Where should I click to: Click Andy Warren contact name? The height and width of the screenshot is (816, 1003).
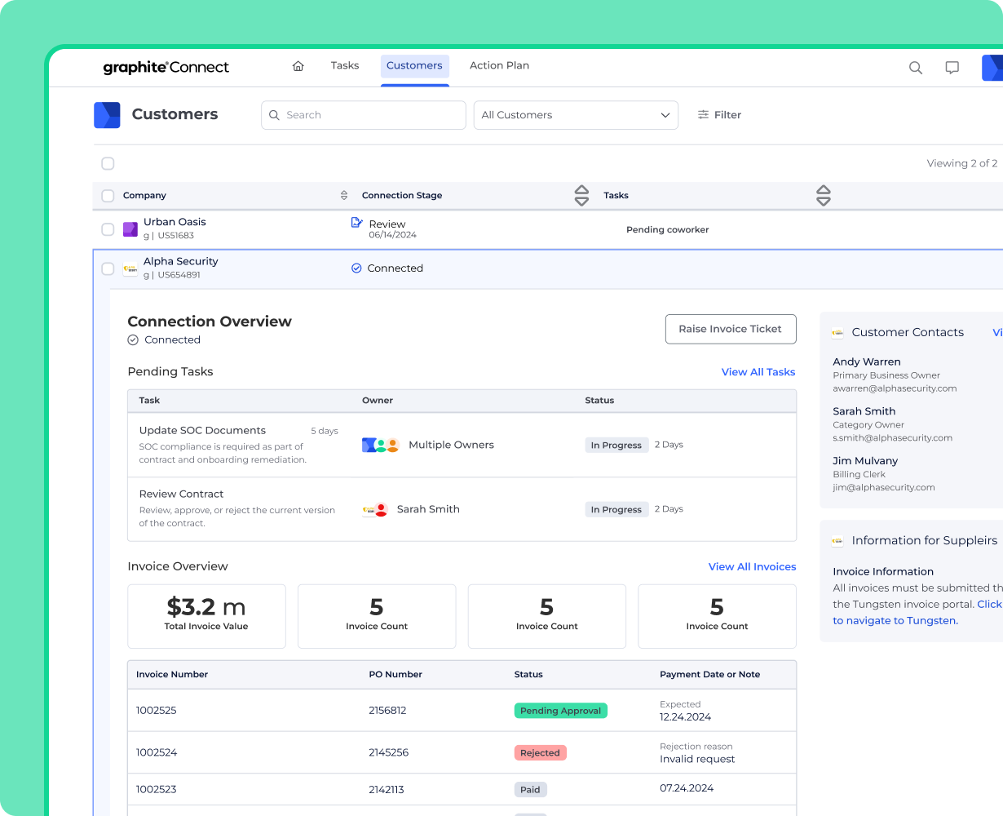click(x=867, y=362)
